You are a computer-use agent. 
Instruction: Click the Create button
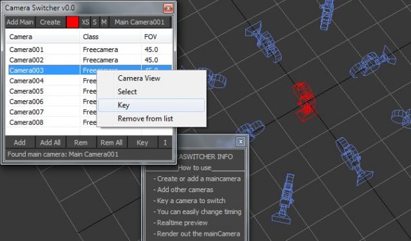50,22
